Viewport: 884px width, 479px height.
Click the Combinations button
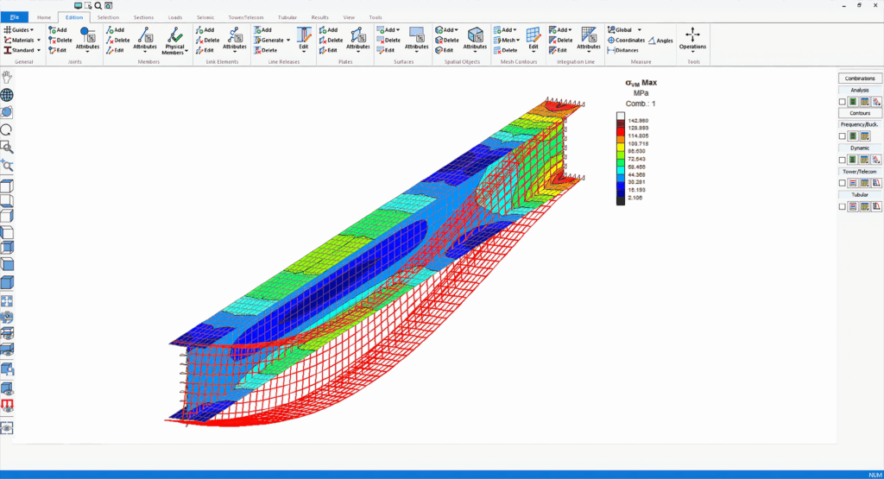[860, 79]
